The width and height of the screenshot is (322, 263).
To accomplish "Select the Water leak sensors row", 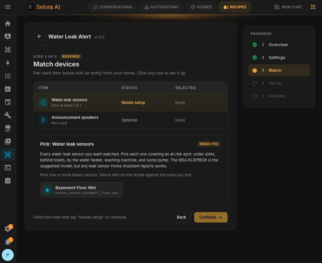I will pyautogui.click(x=130, y=102).
